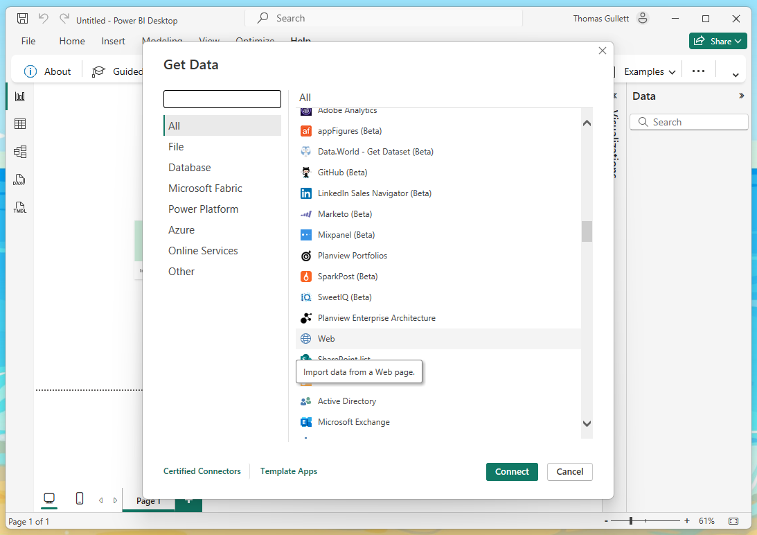Screen dimensions: 757x535
Task: Open the Share dropdown button
Action: tap(718, 41)
